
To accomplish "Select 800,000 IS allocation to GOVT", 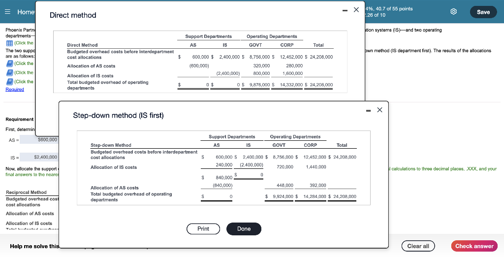I will tap(262, 73).
